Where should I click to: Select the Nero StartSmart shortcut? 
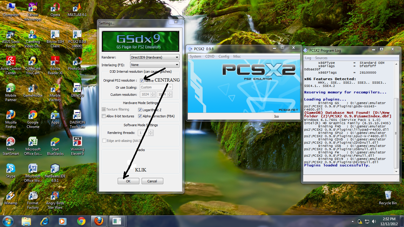pos(11,146)
